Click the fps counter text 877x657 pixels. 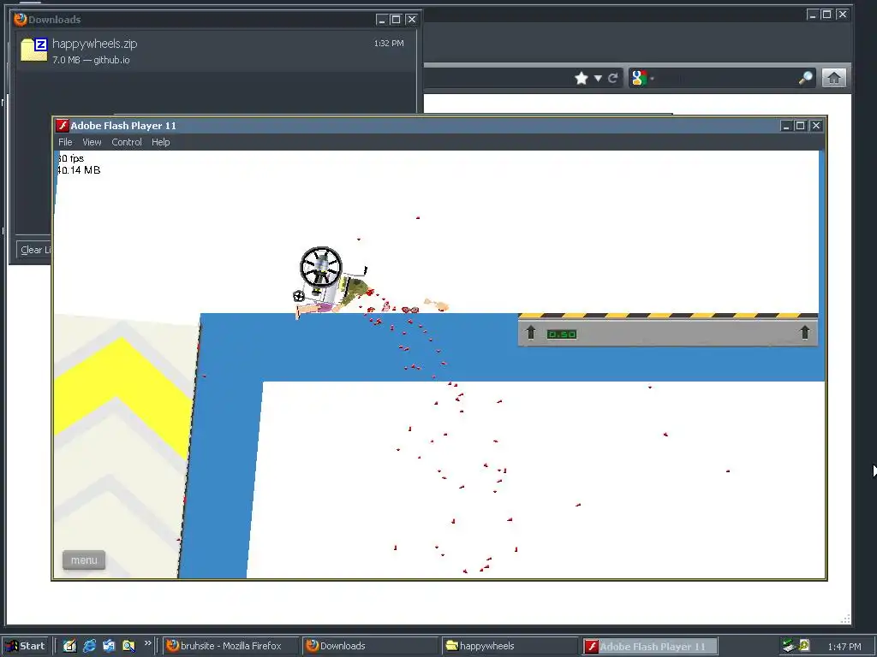coord(70,158)
